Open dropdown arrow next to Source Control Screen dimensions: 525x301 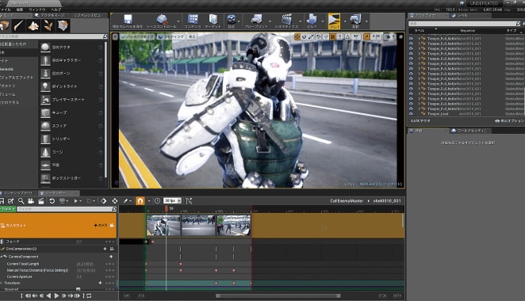tap(178, 21)
